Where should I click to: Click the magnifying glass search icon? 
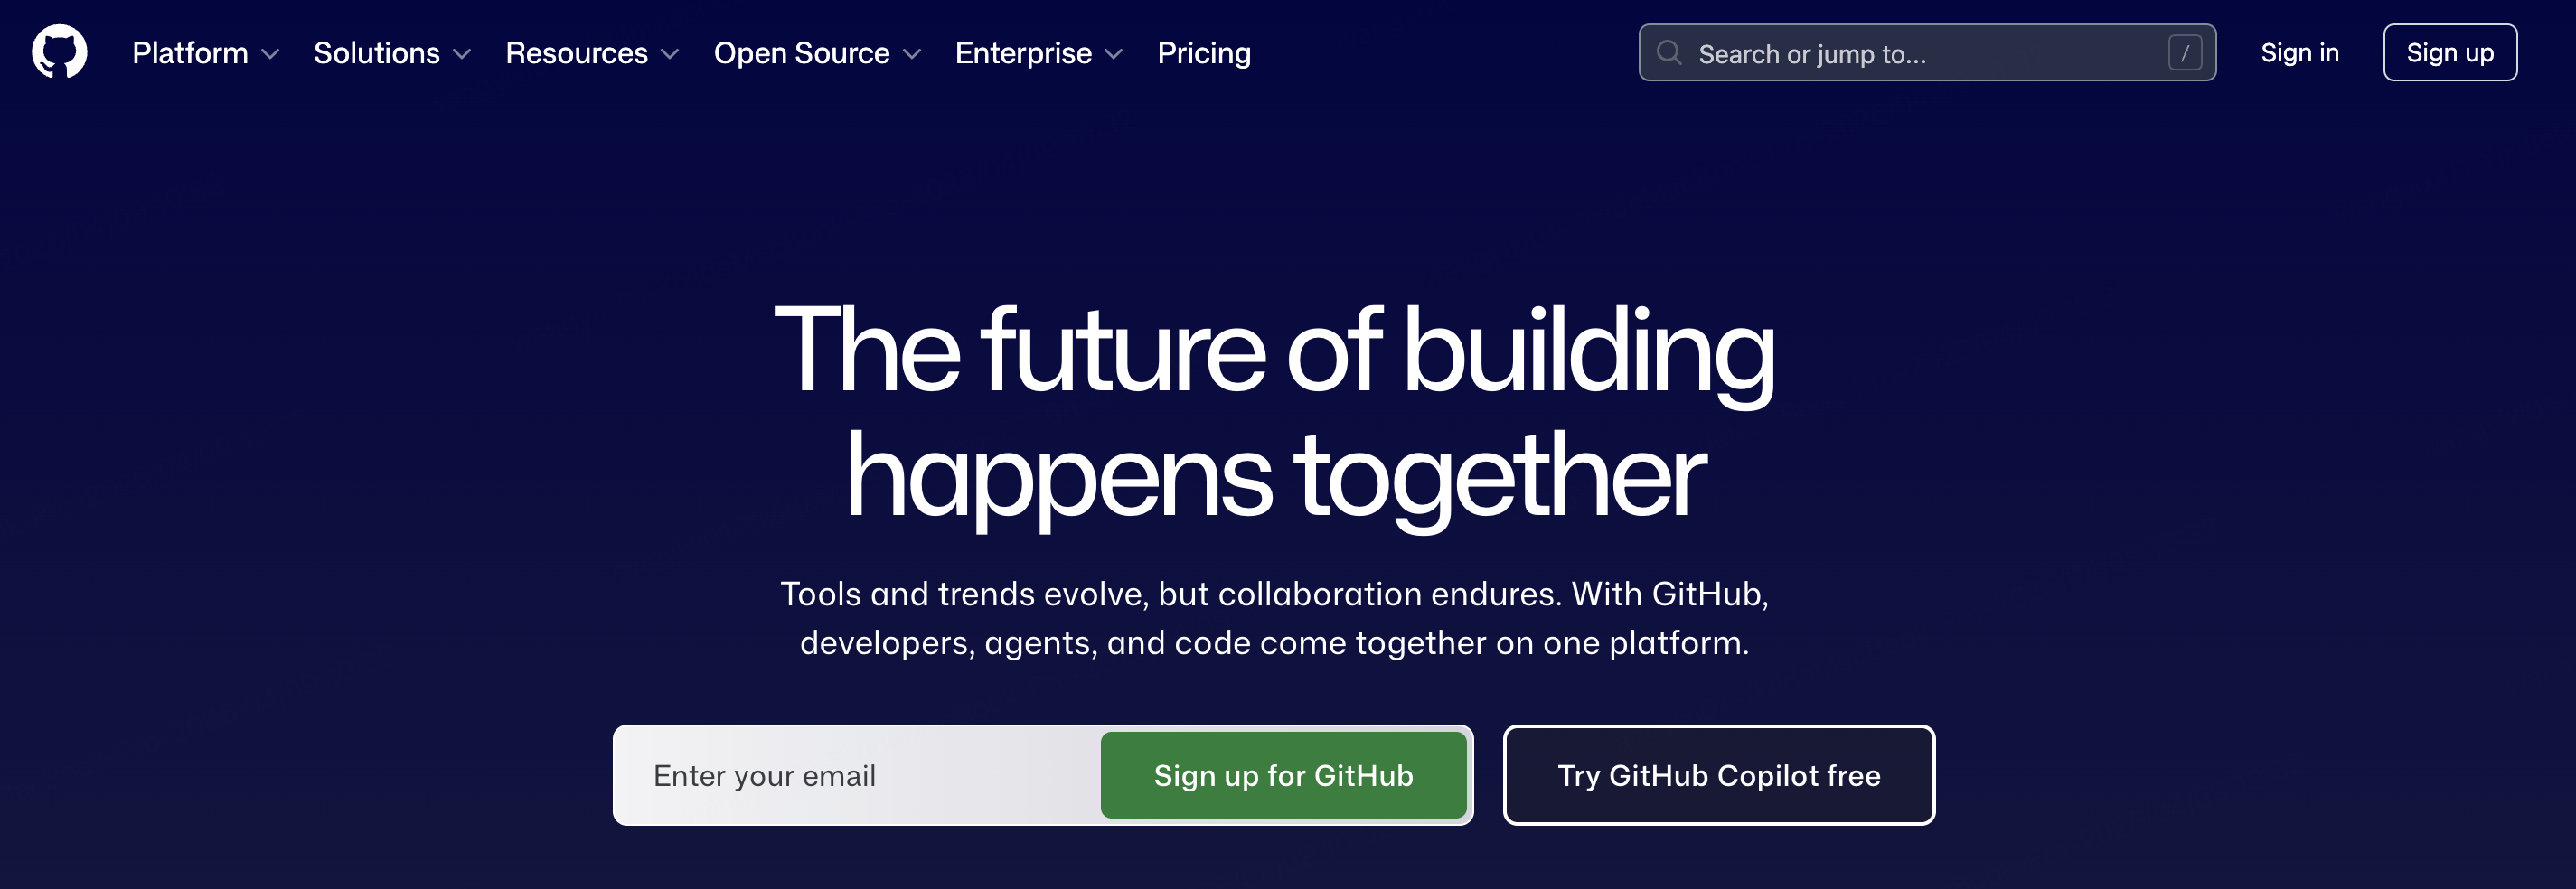pyautogui.click(x=1669, y=52)
